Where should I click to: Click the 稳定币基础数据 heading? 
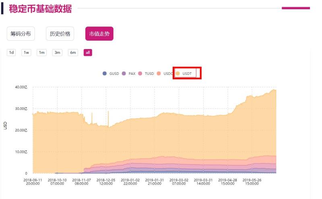(40, 9)
